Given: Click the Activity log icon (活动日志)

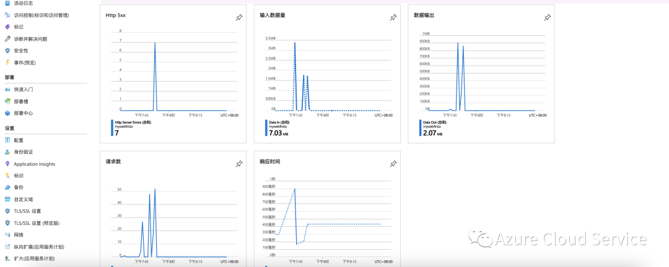Looking at the screenshot, I should [x=7, y=3].
